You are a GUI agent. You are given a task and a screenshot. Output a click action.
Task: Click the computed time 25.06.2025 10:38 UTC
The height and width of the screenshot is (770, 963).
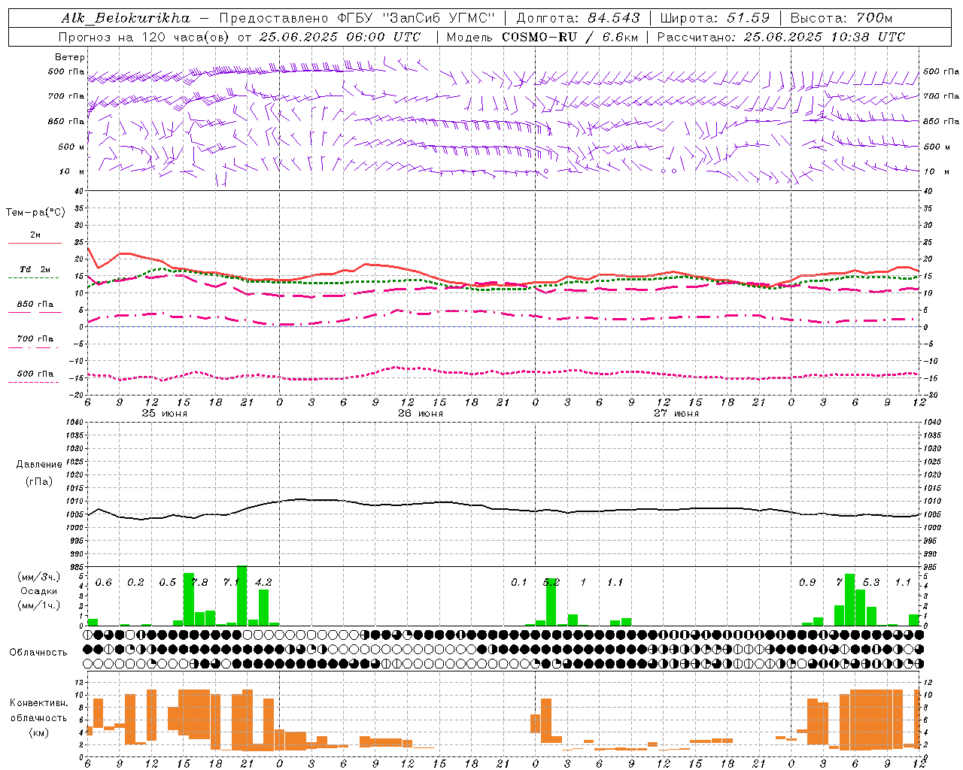pos(824,37)
